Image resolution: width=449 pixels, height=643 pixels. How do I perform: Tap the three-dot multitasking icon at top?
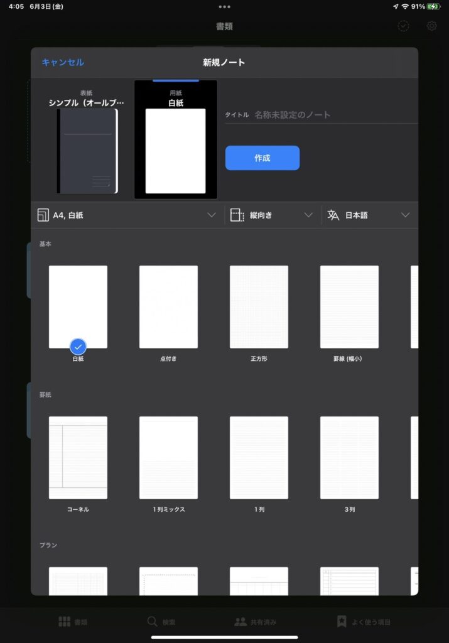pos(224,6)
